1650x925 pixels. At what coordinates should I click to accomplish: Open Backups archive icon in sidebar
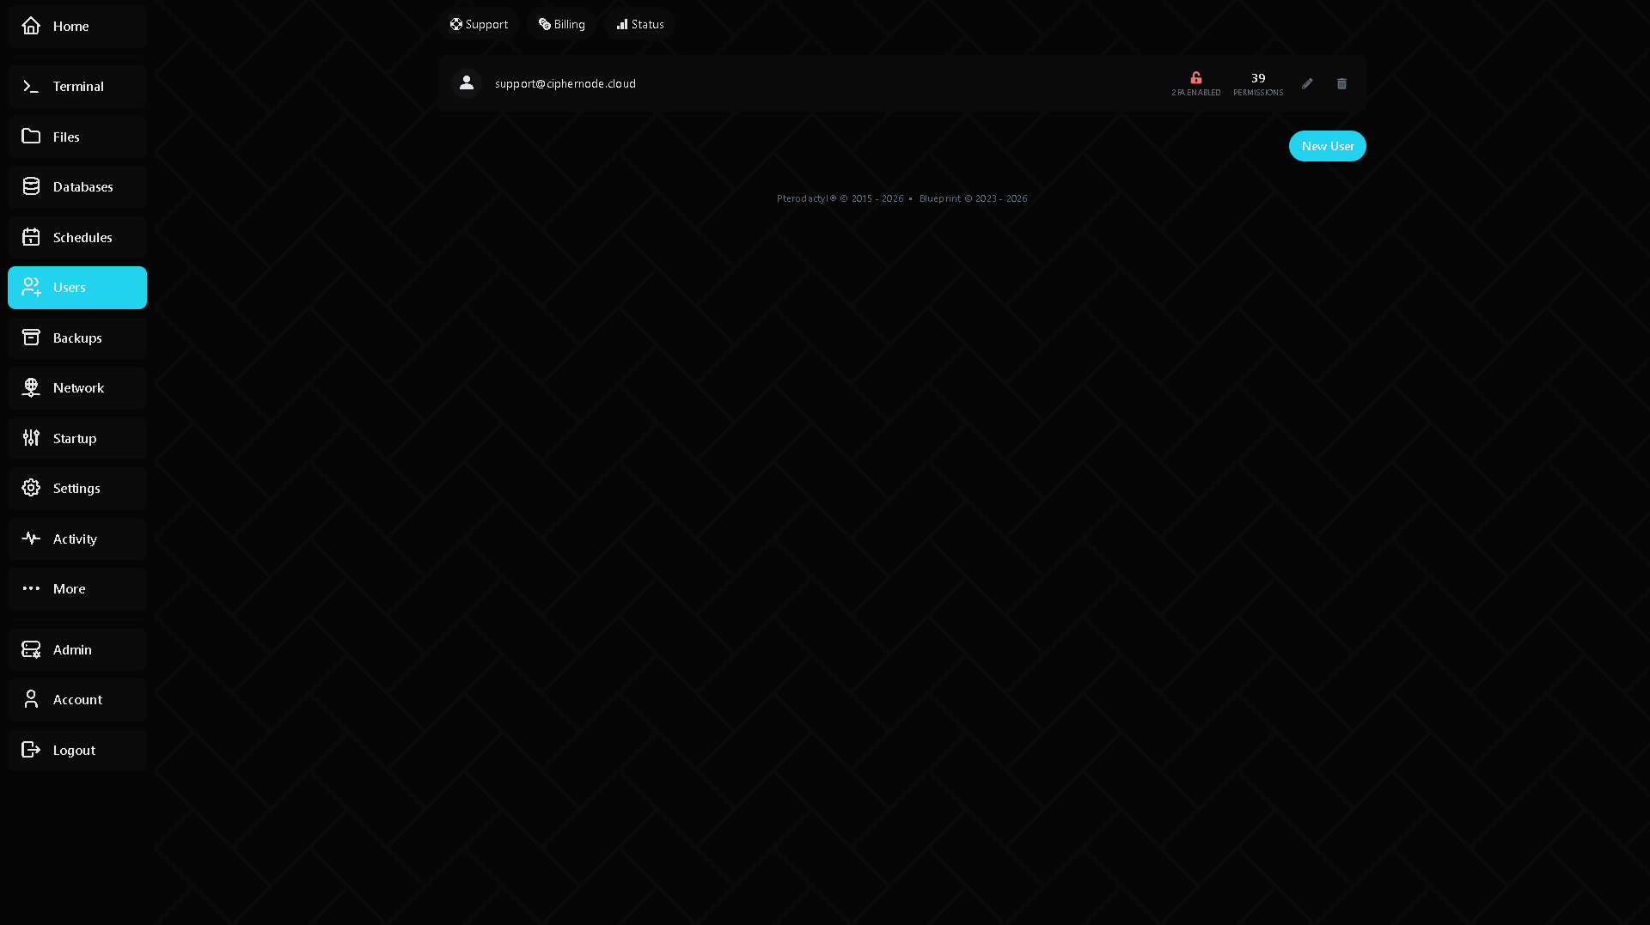(31, 338)
